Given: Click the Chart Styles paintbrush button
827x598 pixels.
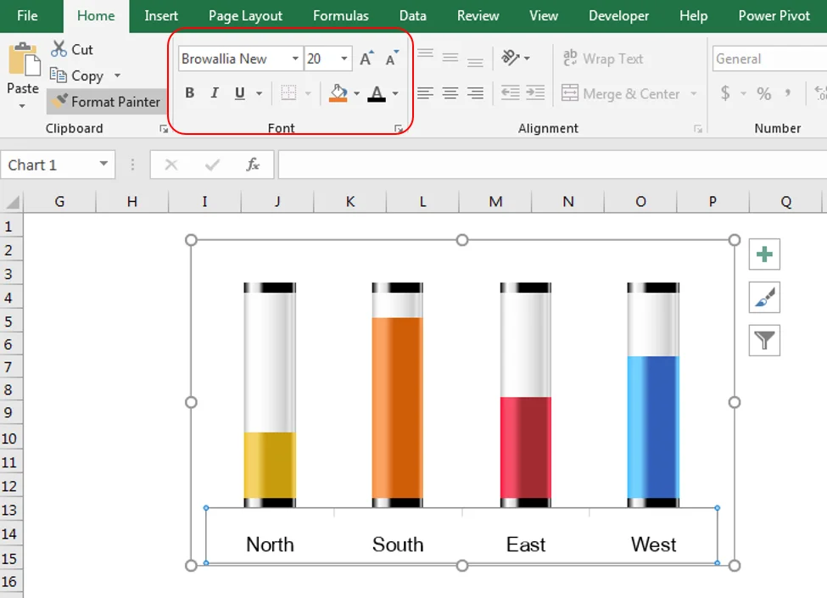Looking at the screenshot, I should tap(764, 298).
